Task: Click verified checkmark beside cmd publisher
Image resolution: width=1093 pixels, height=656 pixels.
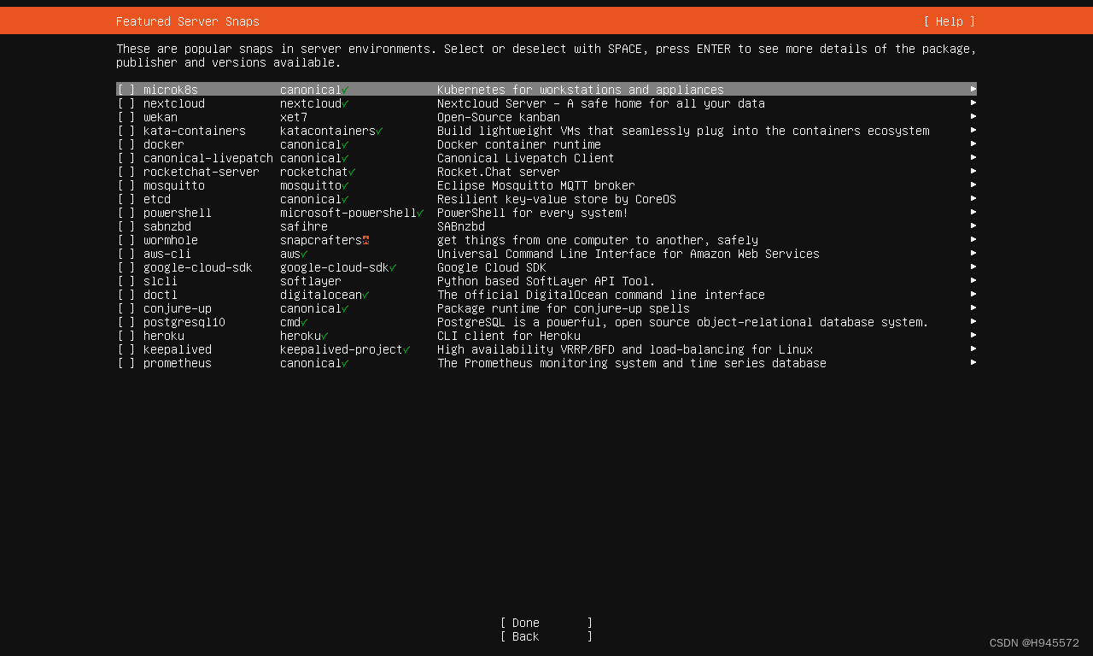Action: (304, 322)
